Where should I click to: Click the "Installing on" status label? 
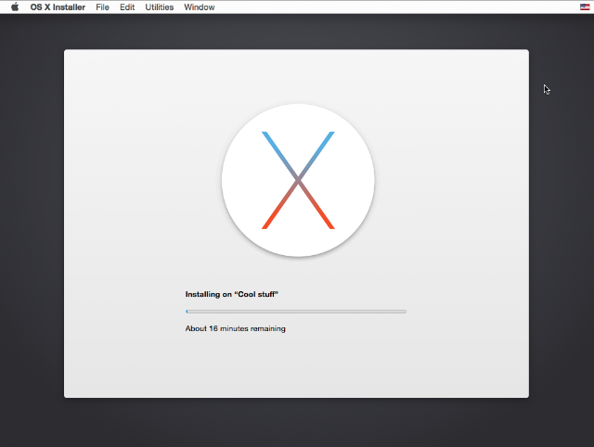(x=208, y=294)
